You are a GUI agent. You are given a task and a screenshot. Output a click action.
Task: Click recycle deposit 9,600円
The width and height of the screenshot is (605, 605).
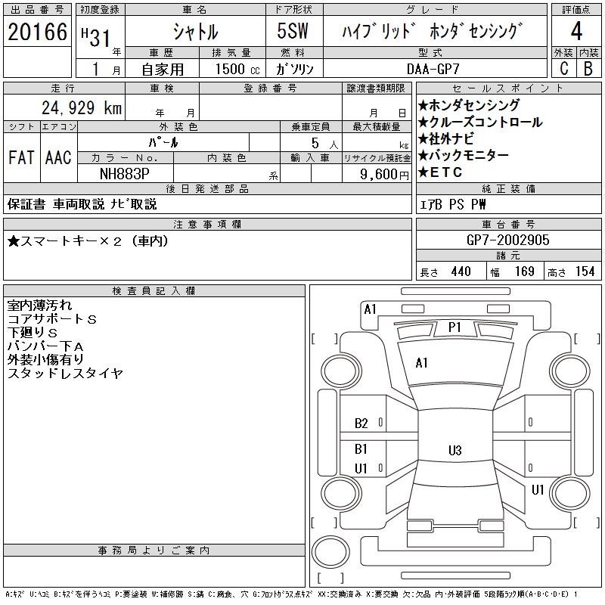[x=384, y=175]
